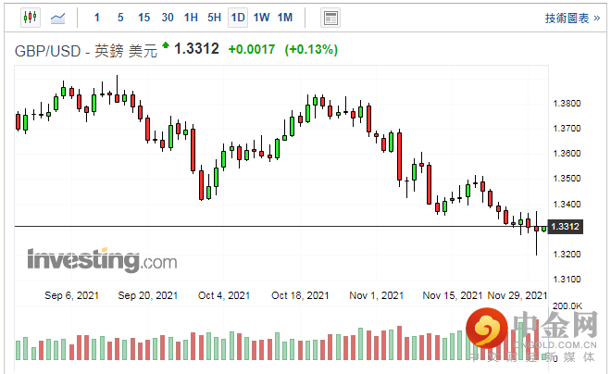This screenshot has width=611, height=374.
Task: Open the news/calendar layout icon
Action: point(330,18)
